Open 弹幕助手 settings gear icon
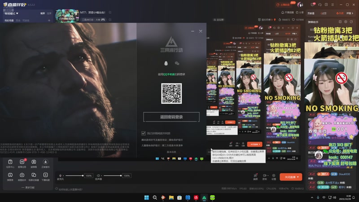359x202 pixels. pos(346,22)
